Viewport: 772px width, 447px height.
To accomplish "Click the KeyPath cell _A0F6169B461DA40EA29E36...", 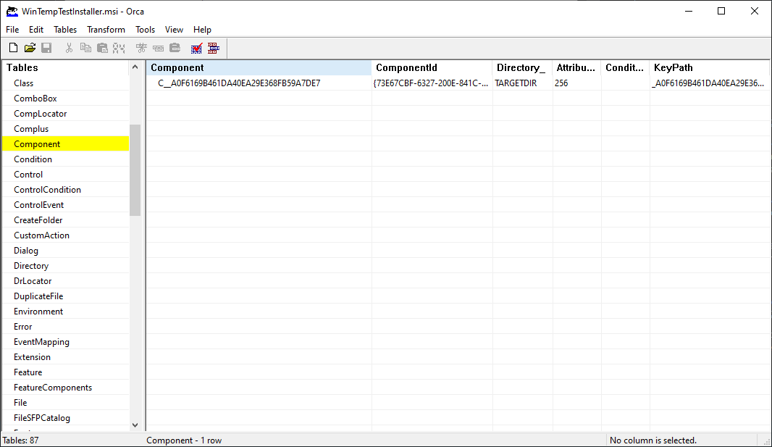I will (709, 83).
